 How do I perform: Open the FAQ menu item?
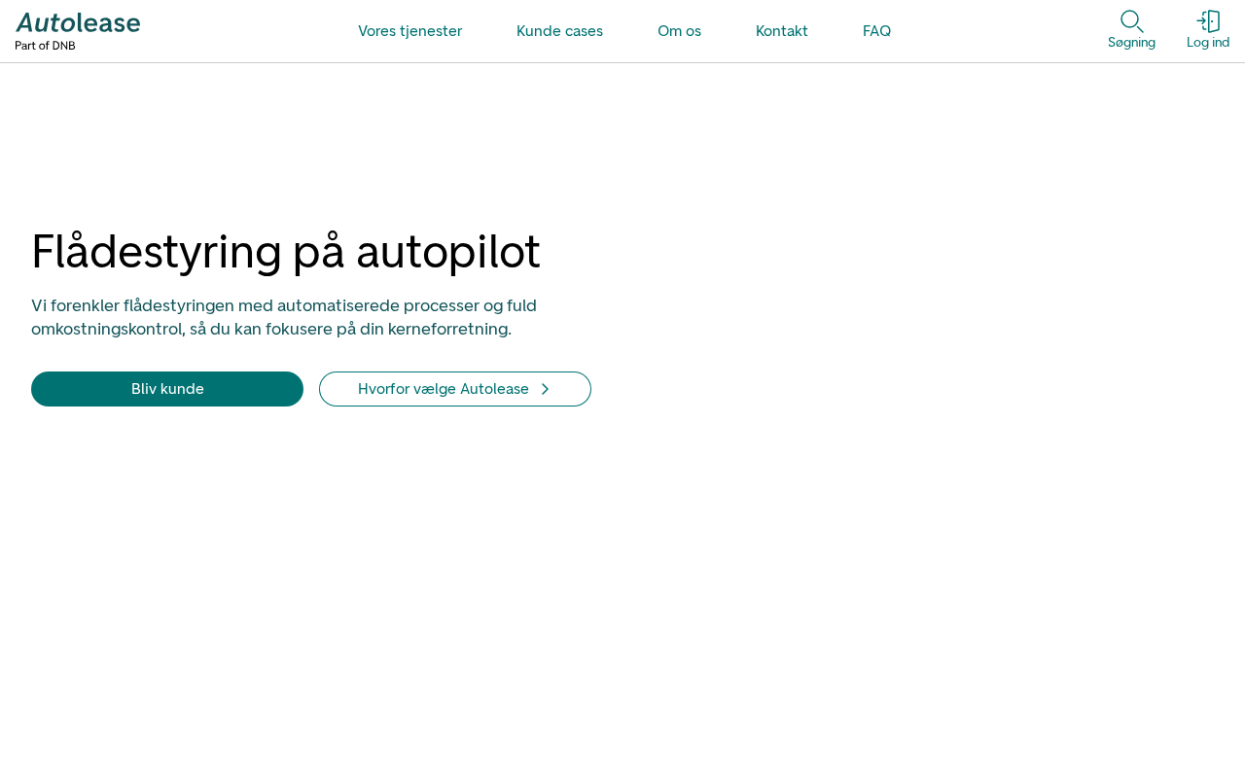pos(876,31)
